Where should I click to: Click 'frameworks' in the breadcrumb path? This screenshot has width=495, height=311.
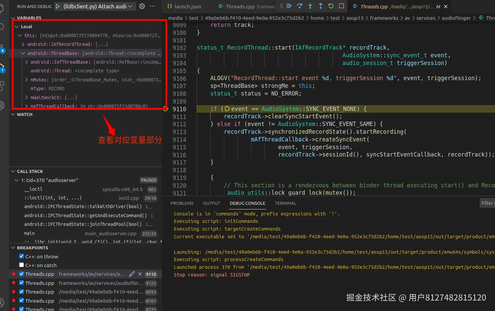(x=384, y=18)
